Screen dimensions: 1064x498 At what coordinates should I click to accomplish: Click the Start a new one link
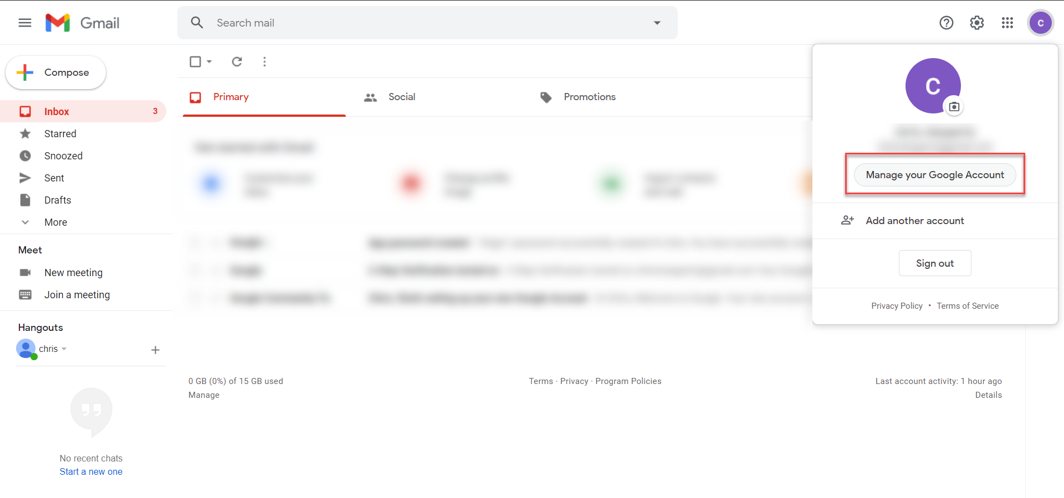[x=91, y=471]
